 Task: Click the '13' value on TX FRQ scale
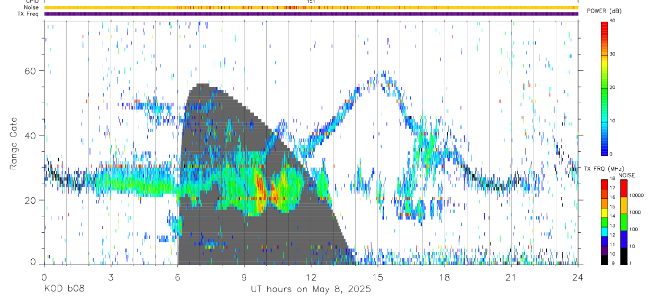(612, 226)
